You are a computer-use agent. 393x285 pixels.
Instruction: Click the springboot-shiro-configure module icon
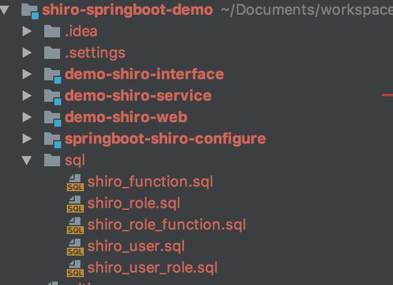click(53, 140)
